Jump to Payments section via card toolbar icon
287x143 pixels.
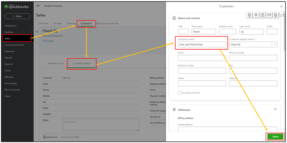(269, 15)
